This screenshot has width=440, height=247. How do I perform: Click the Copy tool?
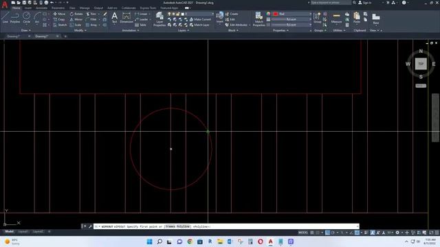point(59,19)
